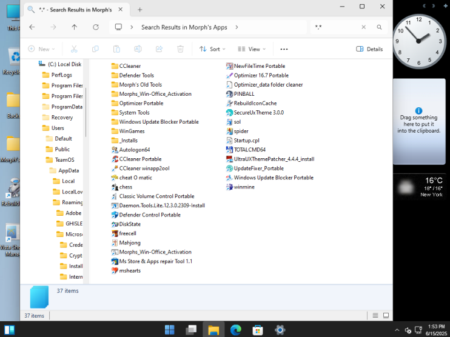450x337 pixels.
Task: Show hidden system tray icons chevron
Action: (x=397, y=330)
